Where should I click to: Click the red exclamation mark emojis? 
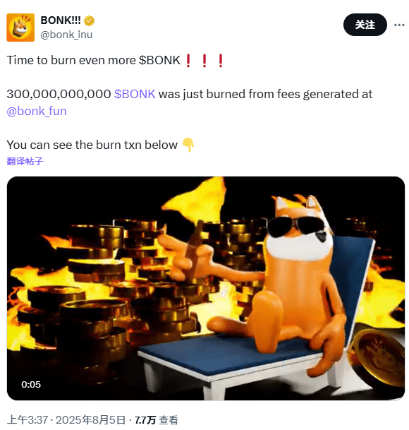pos(204,61)
